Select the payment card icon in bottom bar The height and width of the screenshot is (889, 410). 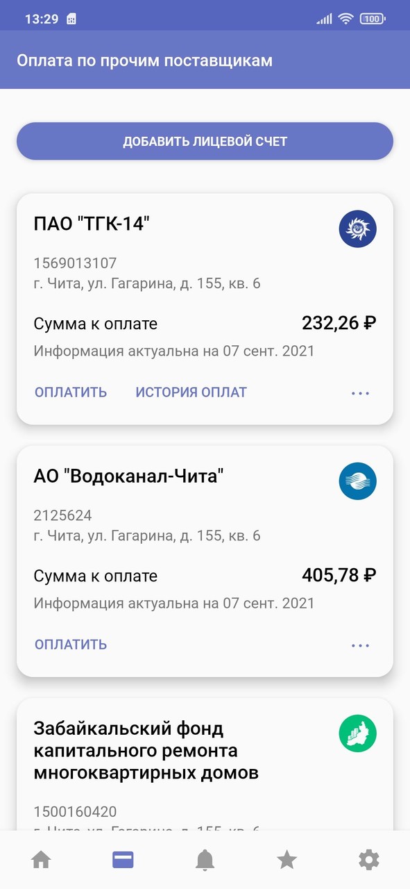pyautogui.click(x=123, y=860)
